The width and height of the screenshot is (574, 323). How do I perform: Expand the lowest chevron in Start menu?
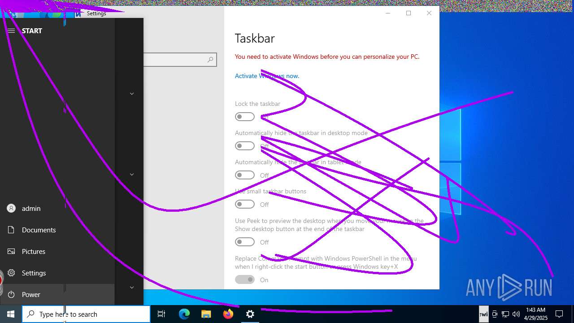click(132, 288)
